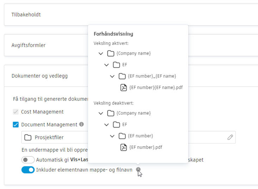
Task: Click the {EF number}{EF name}.pdf file icon
Action: [x=124, y=88]
